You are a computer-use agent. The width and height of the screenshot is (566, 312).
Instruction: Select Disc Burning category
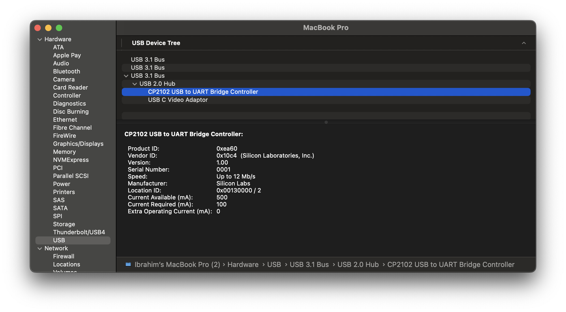coord(71,112)
